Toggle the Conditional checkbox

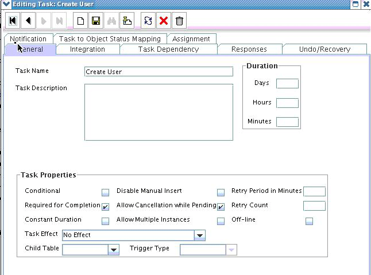point(105,192)
